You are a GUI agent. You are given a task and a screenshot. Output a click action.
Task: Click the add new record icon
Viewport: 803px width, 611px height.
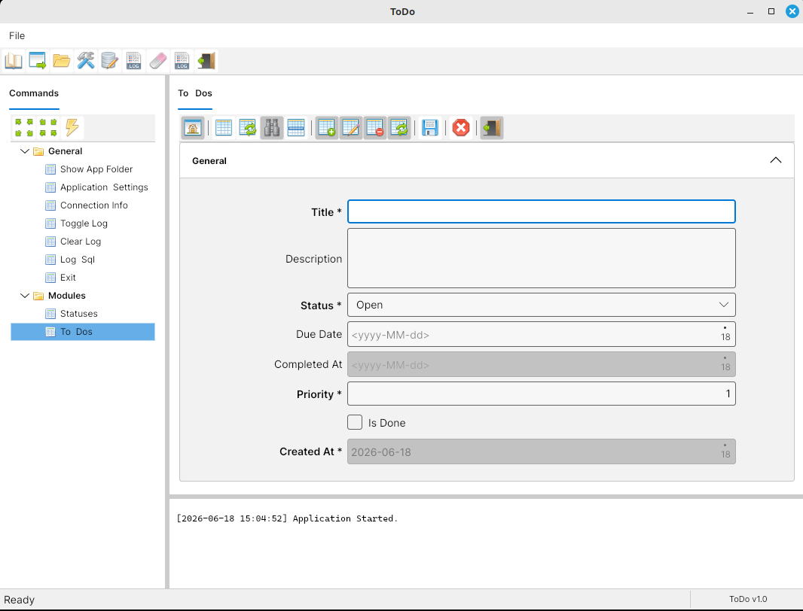pos(326,127)
